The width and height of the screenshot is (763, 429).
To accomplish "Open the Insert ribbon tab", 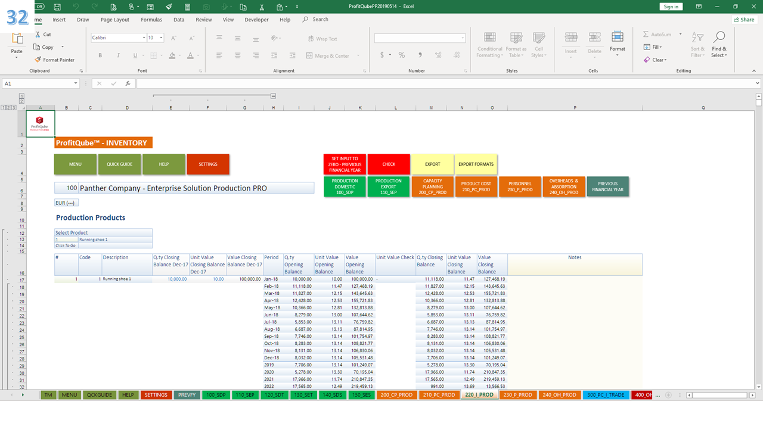I will [59, 20].
